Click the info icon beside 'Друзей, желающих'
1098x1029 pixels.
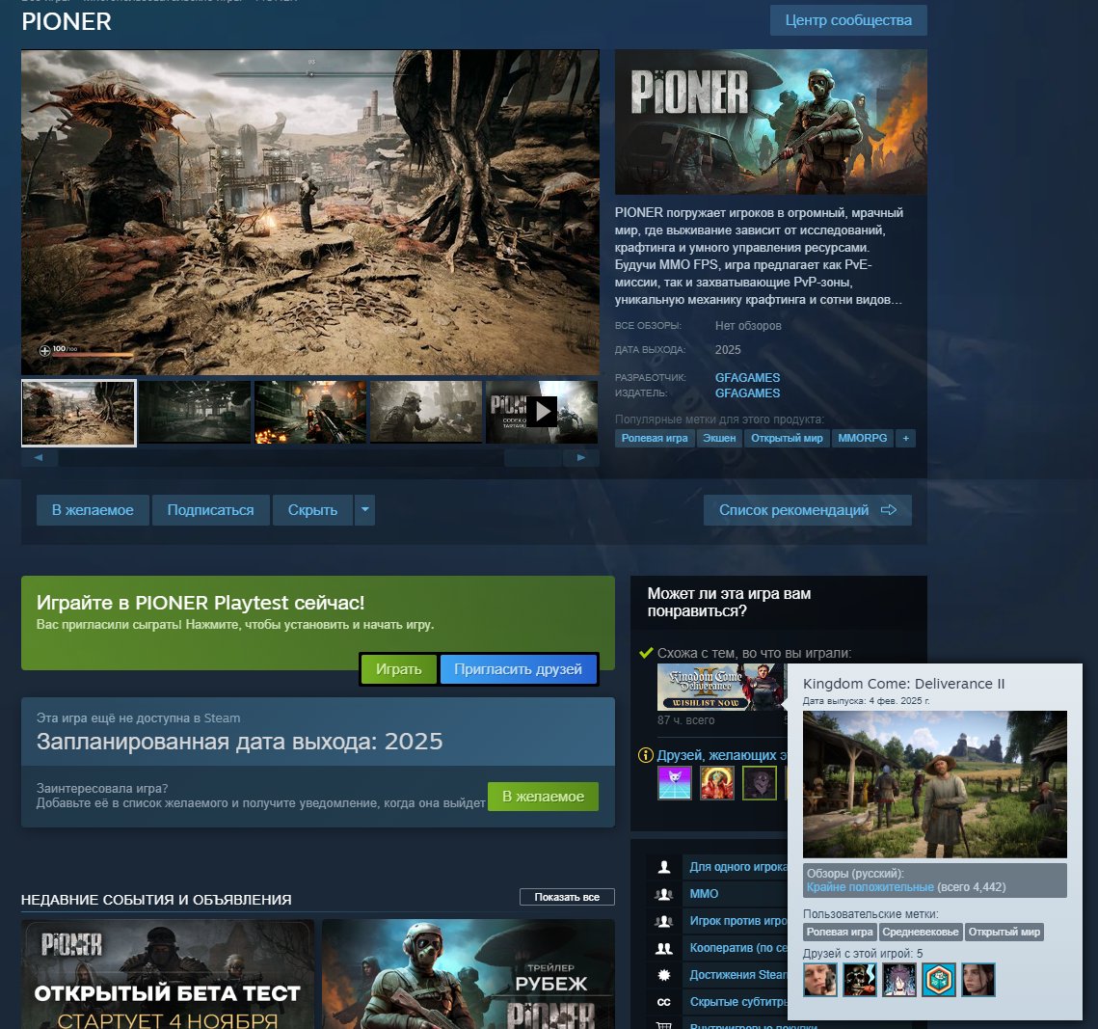[646, 755]
